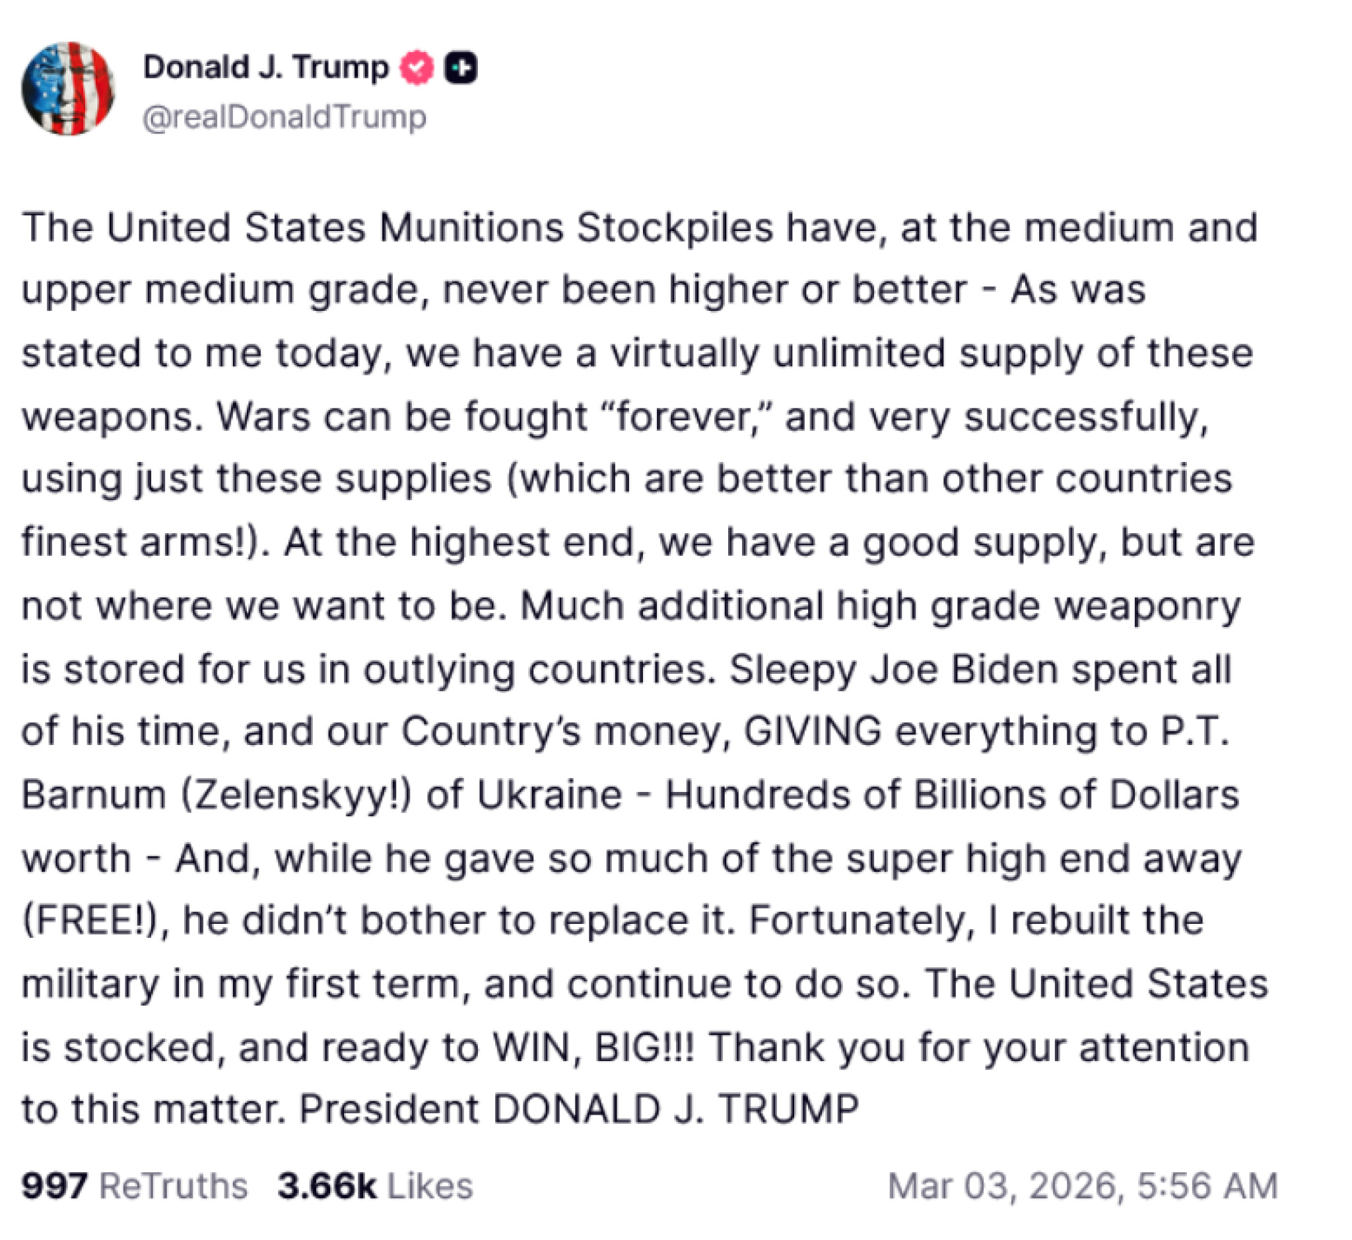Click the capitalized word "GIVING"
The height and width of the screenshot is (1240, 1352).
pos(812,731)
